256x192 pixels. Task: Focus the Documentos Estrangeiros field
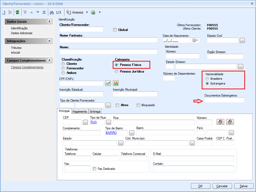point(224,100)
